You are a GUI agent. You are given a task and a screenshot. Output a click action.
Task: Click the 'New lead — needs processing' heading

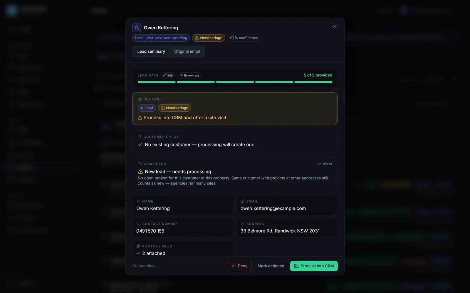point(178,172)
